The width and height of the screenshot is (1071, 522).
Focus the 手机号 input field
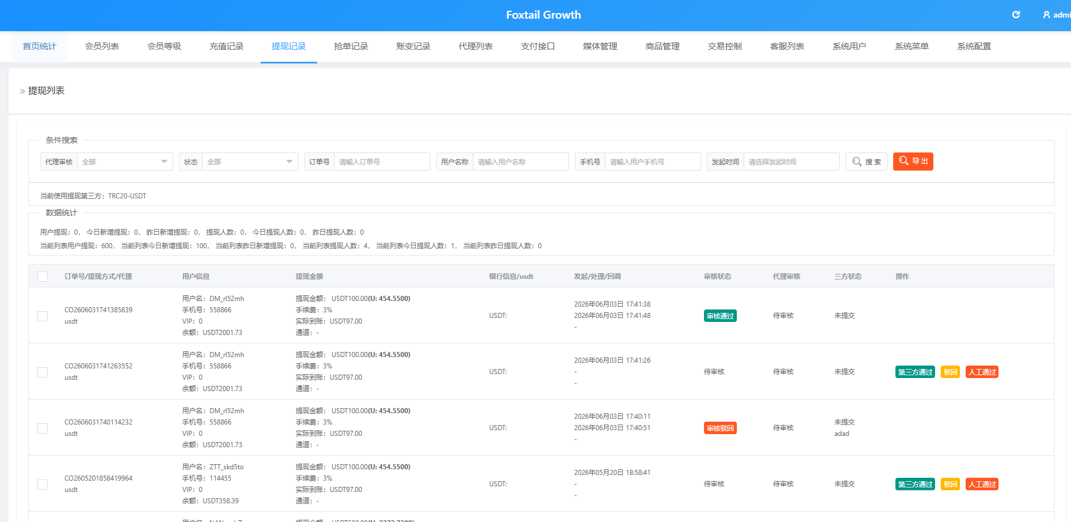coord(653,162)
